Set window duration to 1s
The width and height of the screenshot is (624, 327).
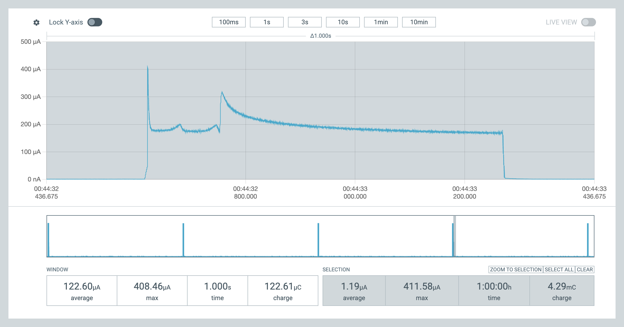coord(267,22)
